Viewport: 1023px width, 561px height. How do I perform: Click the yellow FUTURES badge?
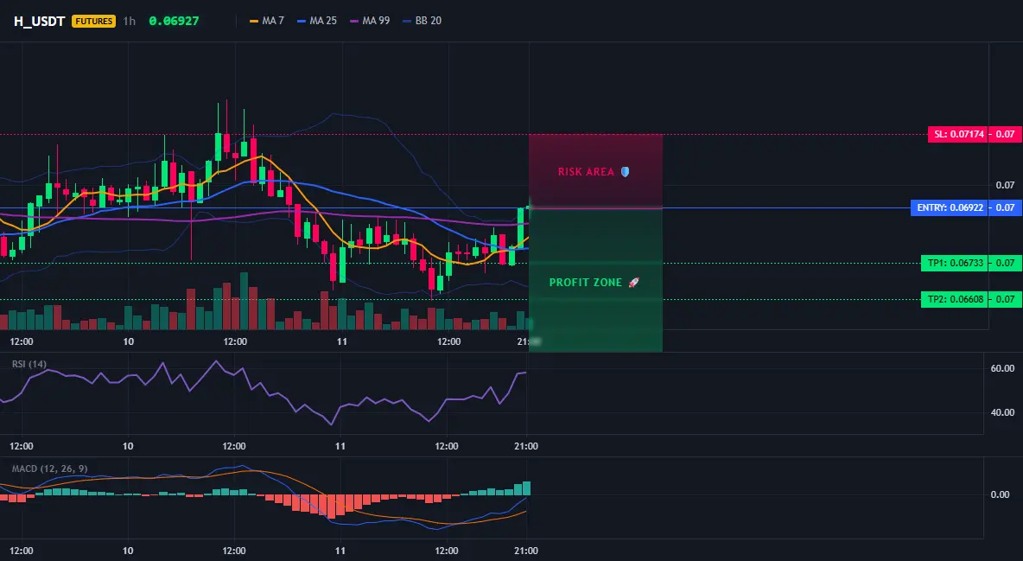(94, 21)
